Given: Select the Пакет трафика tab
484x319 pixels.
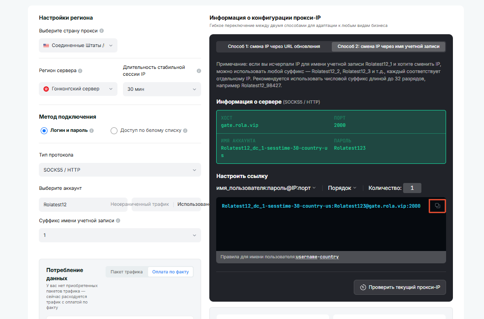Looking at the screenshot, I should tap(127, 272).
